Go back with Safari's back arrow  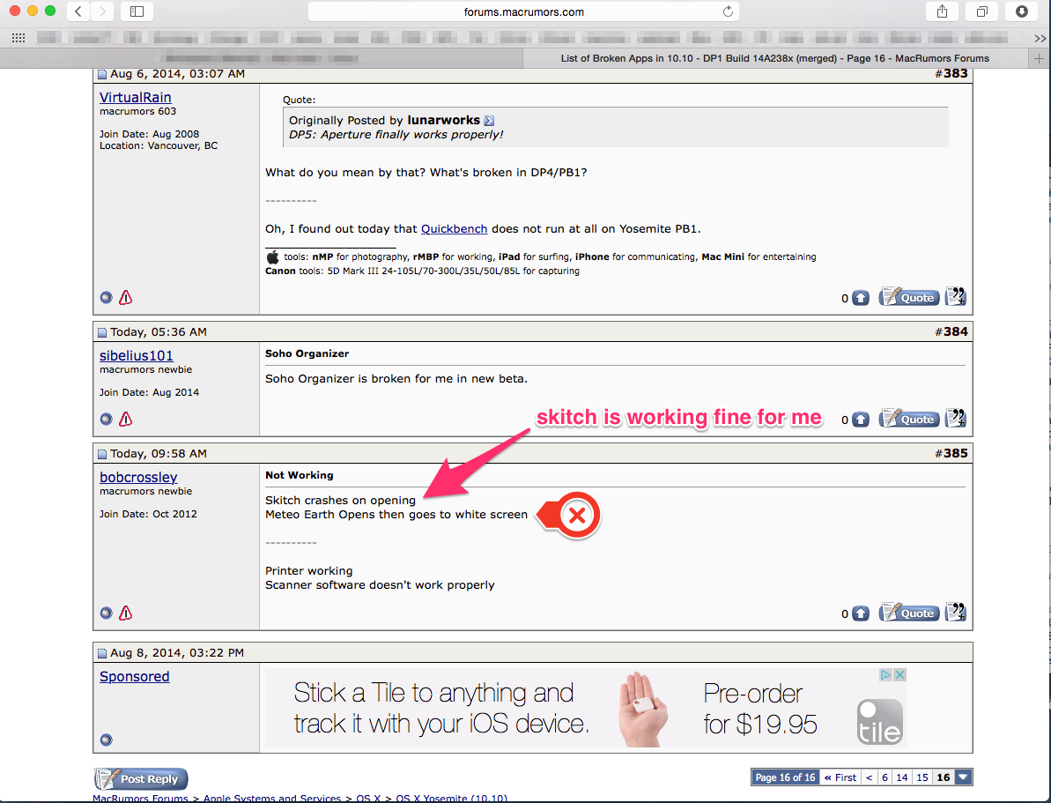click(x=78, y=11)
